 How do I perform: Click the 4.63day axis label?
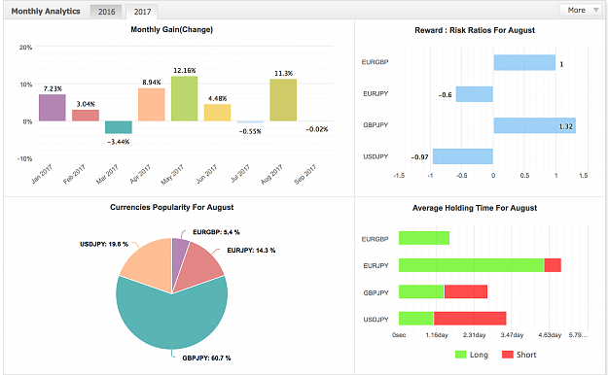pyautogui.click(x=550, y=335)
